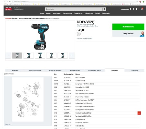Click the browser address bar
This screenshot has height=129, width=146.
(74, 2)
